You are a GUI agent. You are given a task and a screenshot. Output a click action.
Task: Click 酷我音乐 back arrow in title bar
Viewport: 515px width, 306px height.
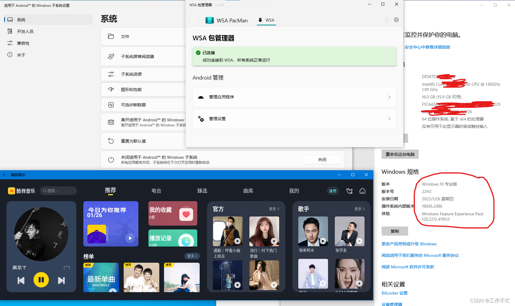coord(5,175)
